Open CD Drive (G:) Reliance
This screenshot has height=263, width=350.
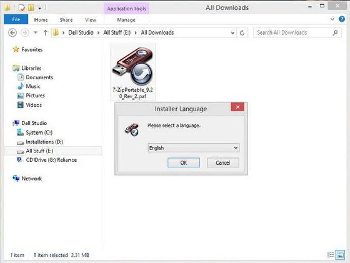pyautogui.click(x=51, y=160)
